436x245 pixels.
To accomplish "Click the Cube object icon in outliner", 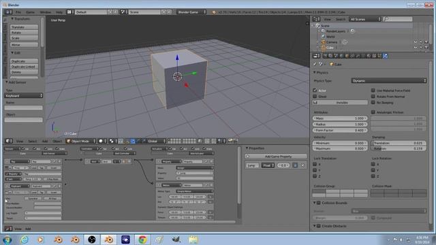I will [x=323, y=48].
